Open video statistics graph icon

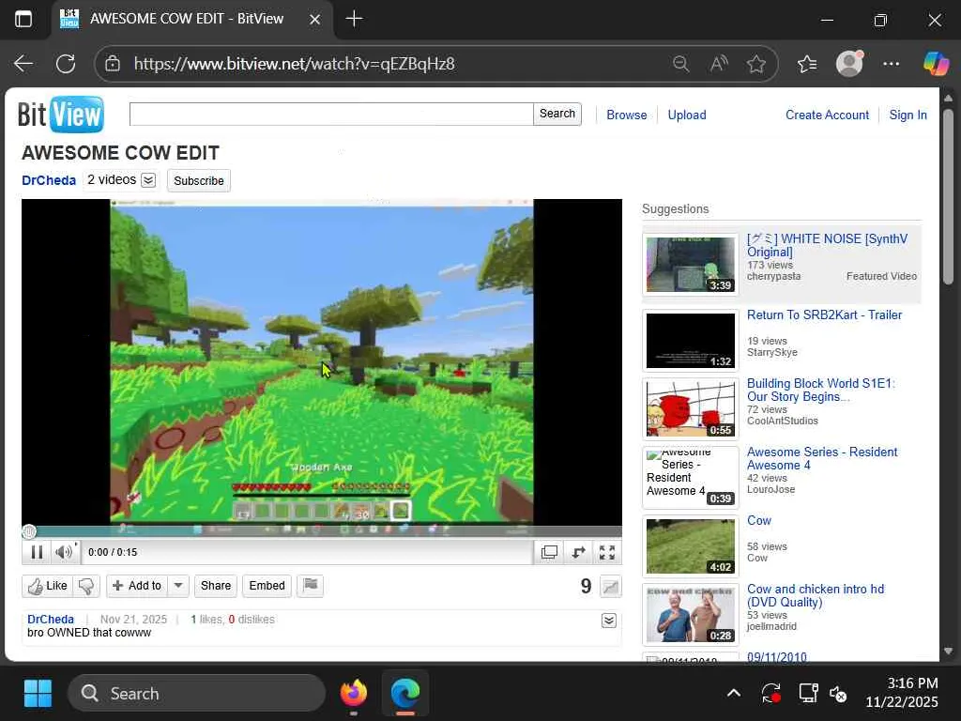point(610,587)
